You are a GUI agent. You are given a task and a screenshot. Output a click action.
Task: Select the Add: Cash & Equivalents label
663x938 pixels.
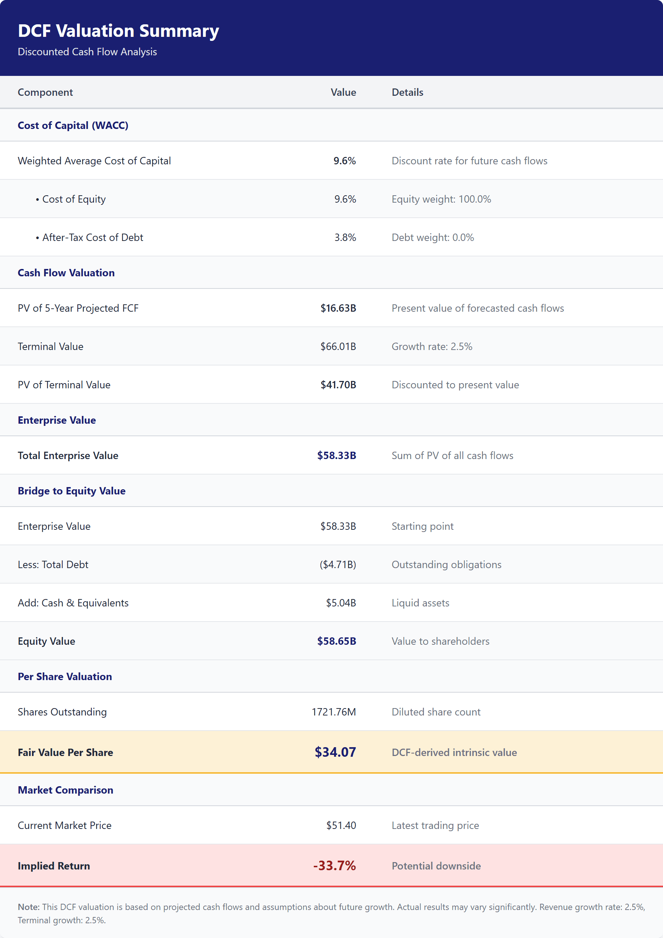click(73, 603)
